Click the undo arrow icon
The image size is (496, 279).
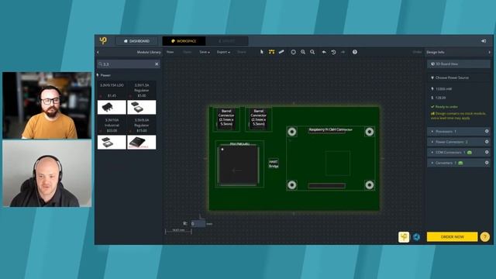click(x=324, y=52)
